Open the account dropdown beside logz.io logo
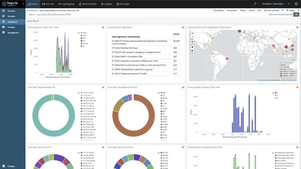The image size is (301, 169). coord(24,4)
